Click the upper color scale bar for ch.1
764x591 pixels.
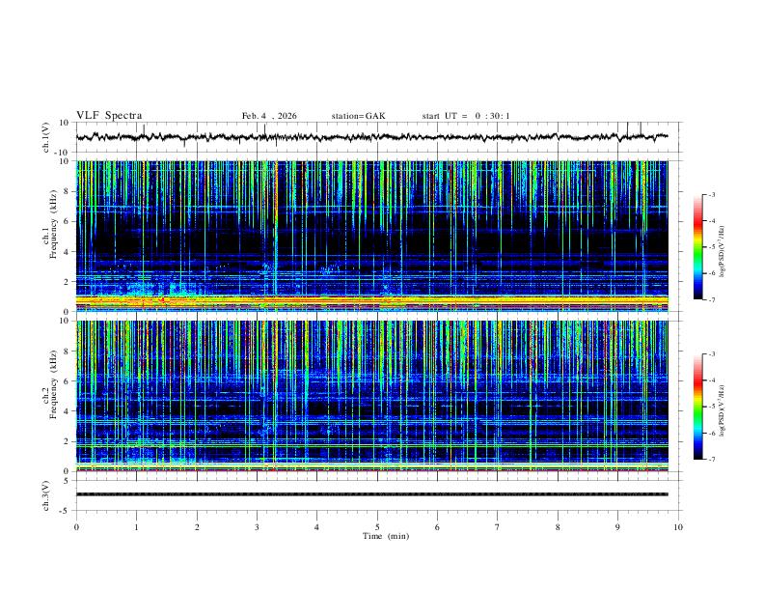tap(697, 247)
